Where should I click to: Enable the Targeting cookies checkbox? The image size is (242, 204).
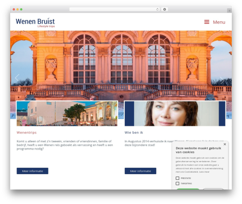point(177,183)
